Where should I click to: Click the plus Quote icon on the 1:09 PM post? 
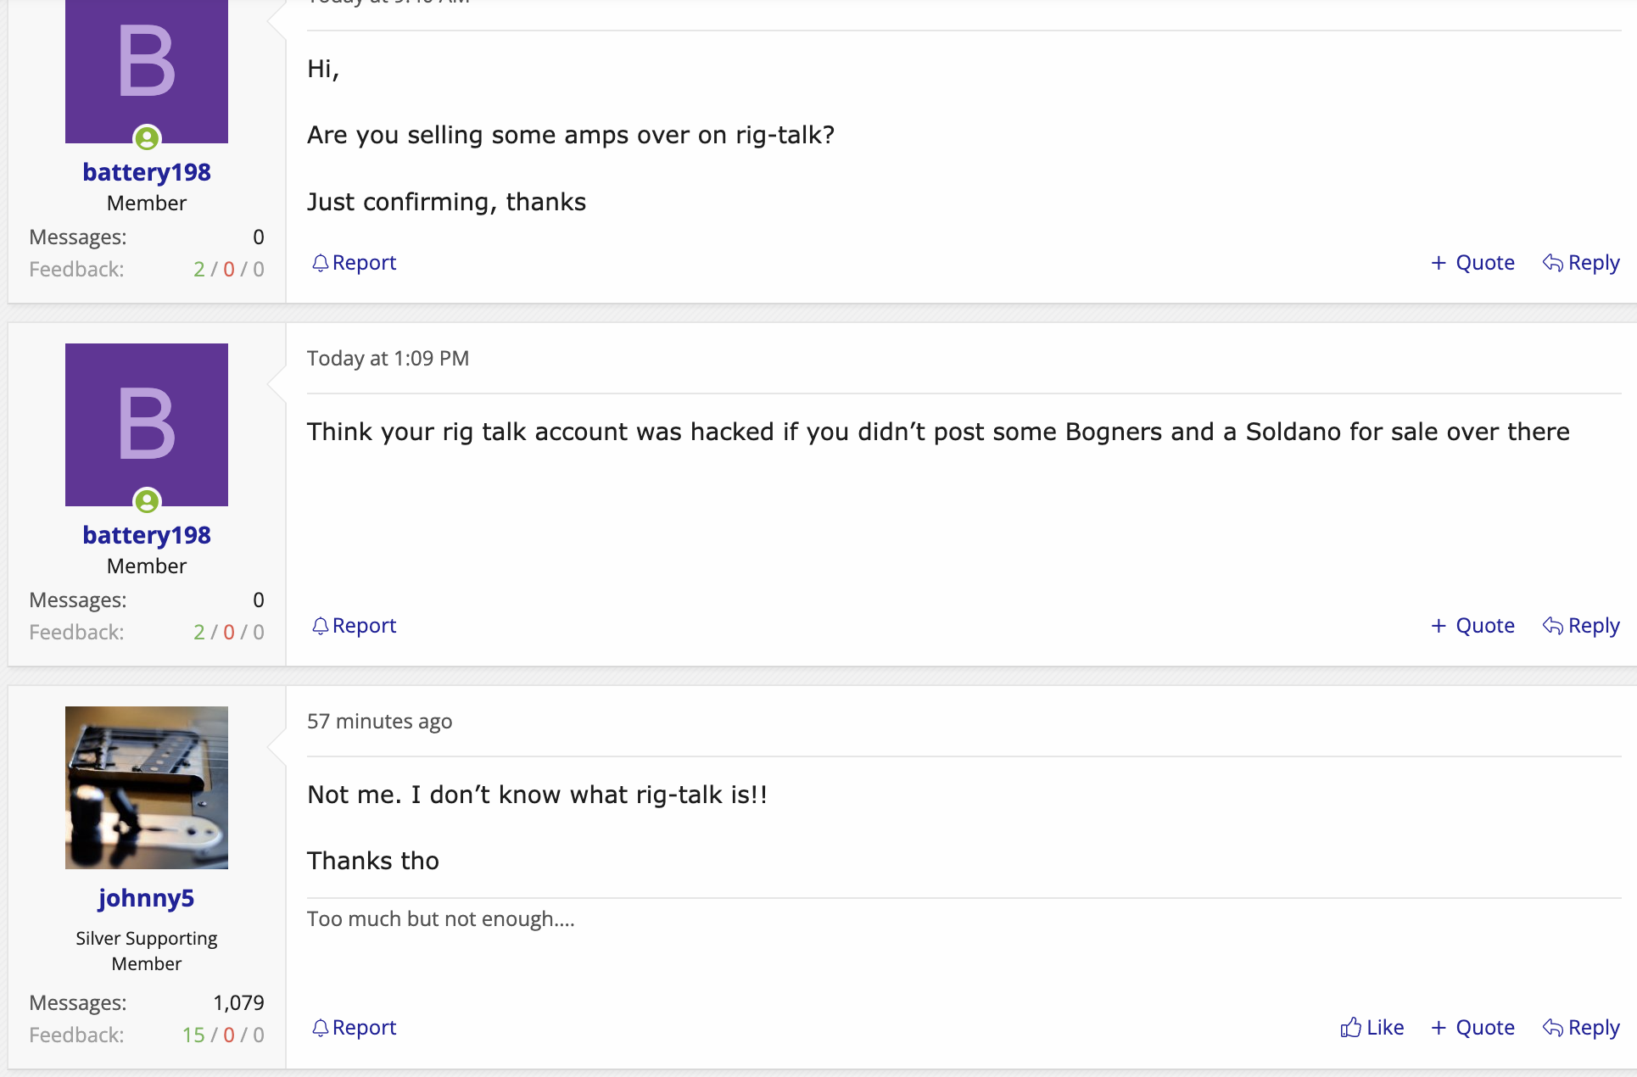click(1439, 626)
